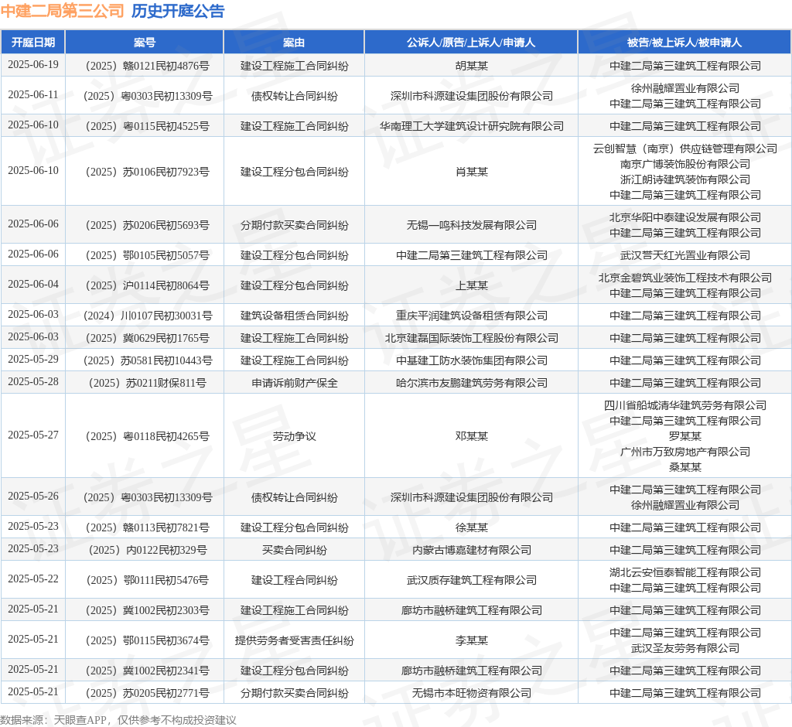Click defendant 广州市万致房地产有限公司
The height and width of the screenshot is (727, 792).
685,452
